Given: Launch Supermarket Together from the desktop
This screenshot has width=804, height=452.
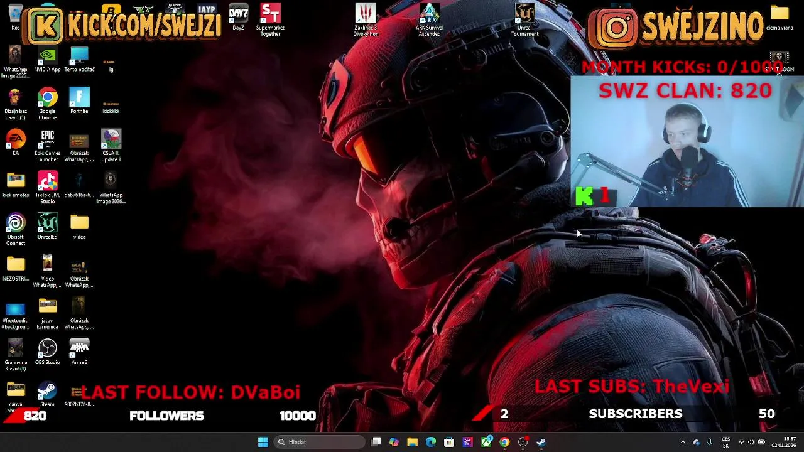Looking at the screenshot, I should (270, 20).
